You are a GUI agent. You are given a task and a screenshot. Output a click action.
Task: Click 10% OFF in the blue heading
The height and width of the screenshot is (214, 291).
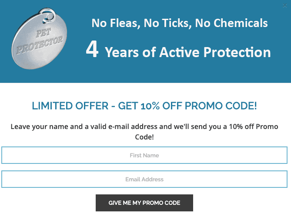coord(161,106)
